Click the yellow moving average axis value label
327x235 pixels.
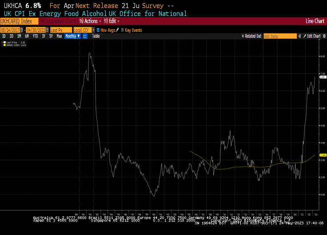[x=323, y=155]
